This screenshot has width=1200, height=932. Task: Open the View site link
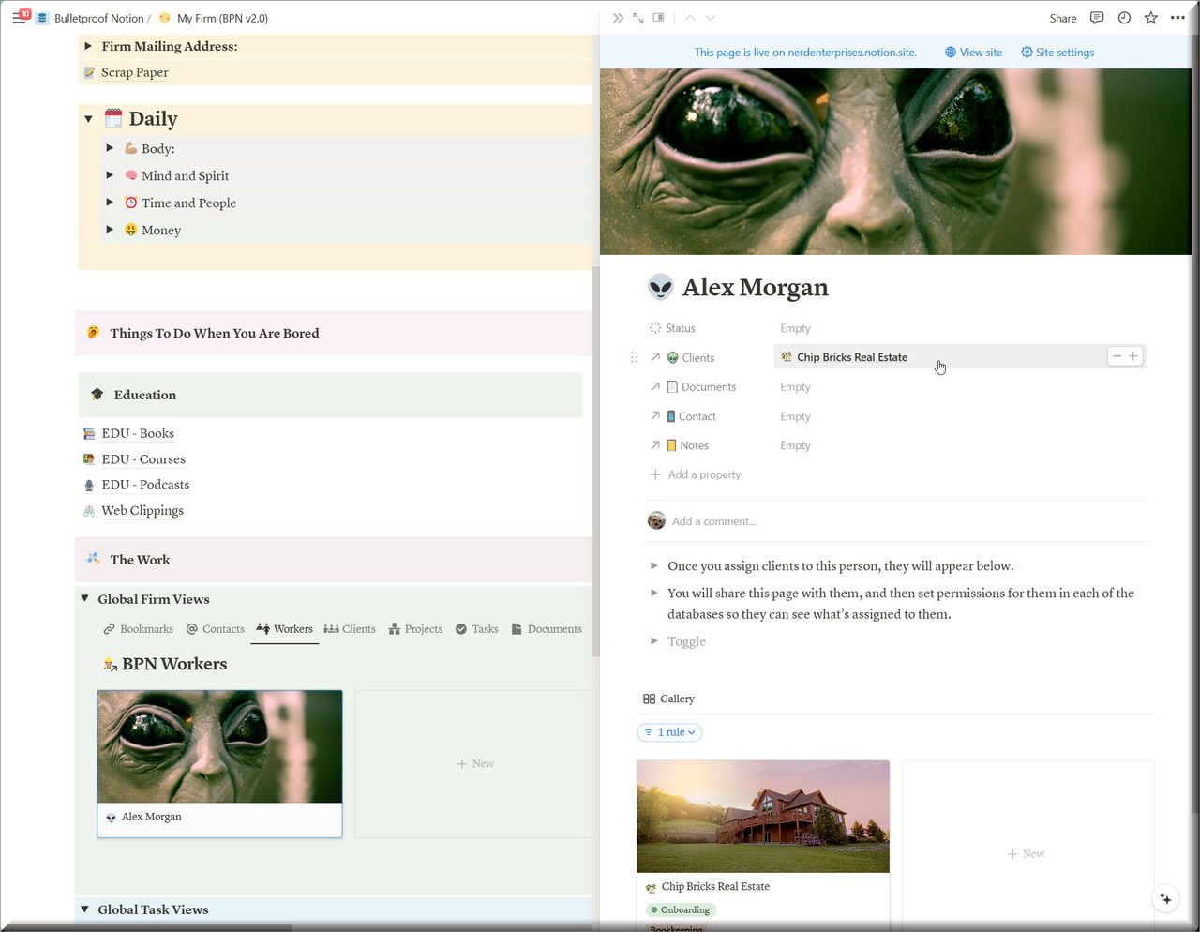pyautogui.click(x=973, y=53)
